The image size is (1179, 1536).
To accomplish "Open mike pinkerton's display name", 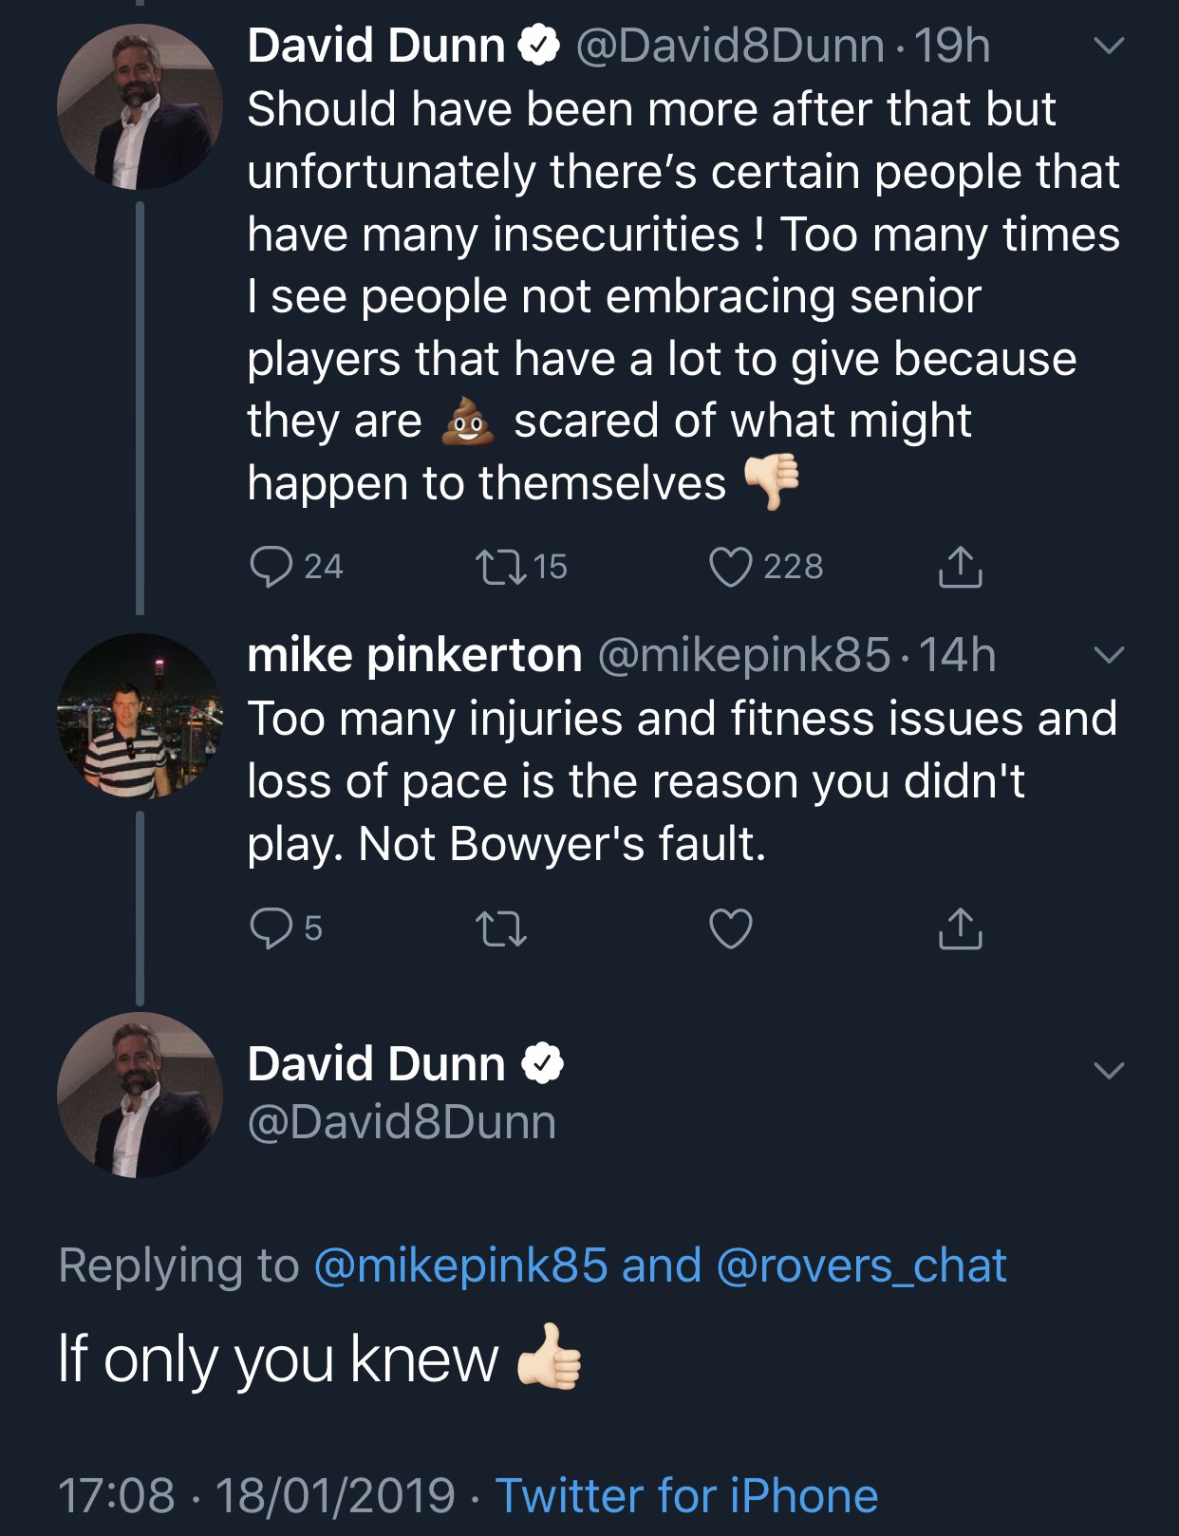I will (414, 655).
